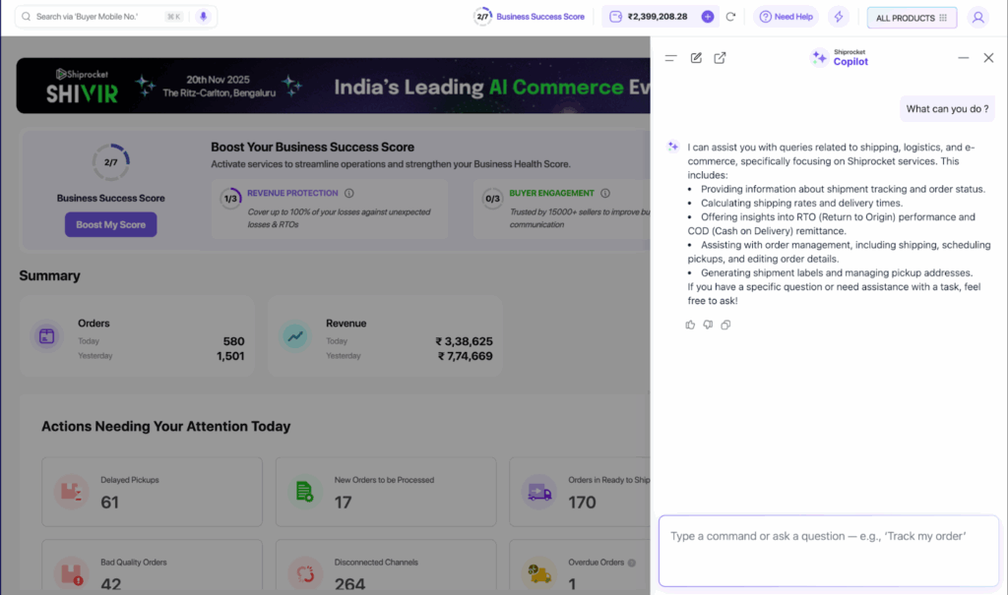Copy the Copilot response text
1008x595 pixels.
(x=725, y=325)
